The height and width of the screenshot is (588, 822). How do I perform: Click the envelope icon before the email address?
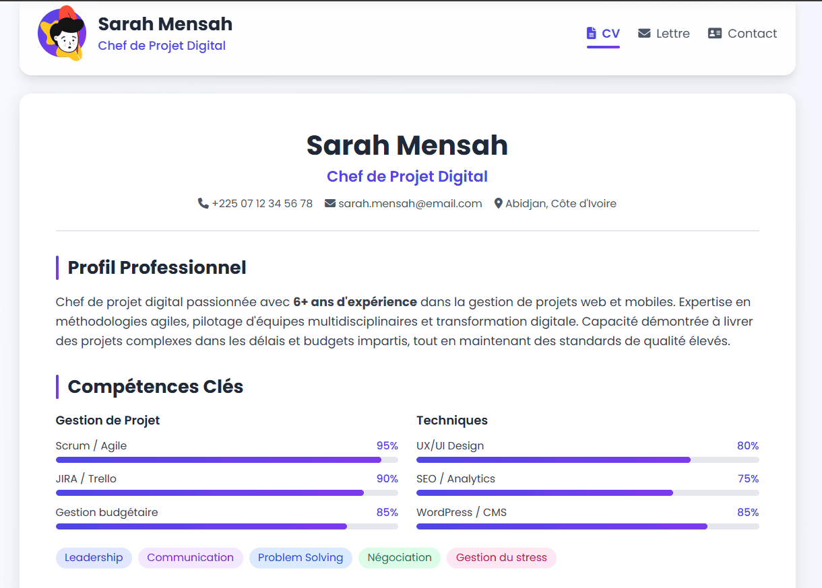coord(329,203)
